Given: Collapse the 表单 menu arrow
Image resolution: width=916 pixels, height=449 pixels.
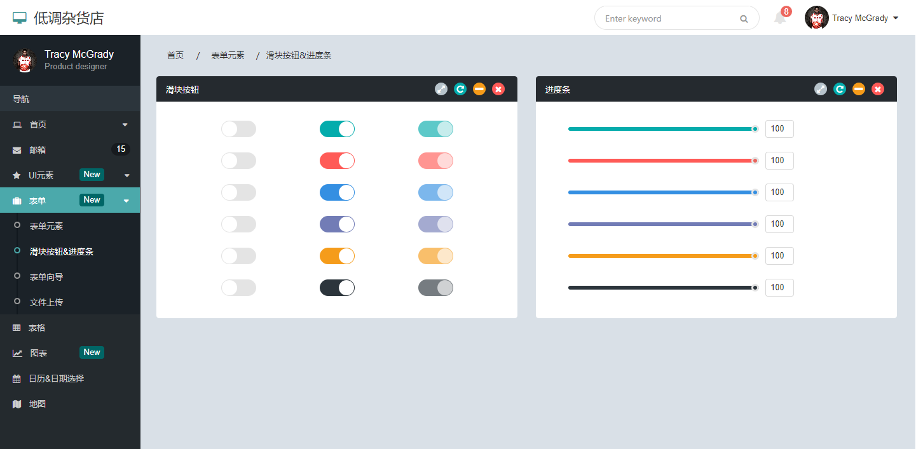Looking at the screenshot, I should (126, 201).
